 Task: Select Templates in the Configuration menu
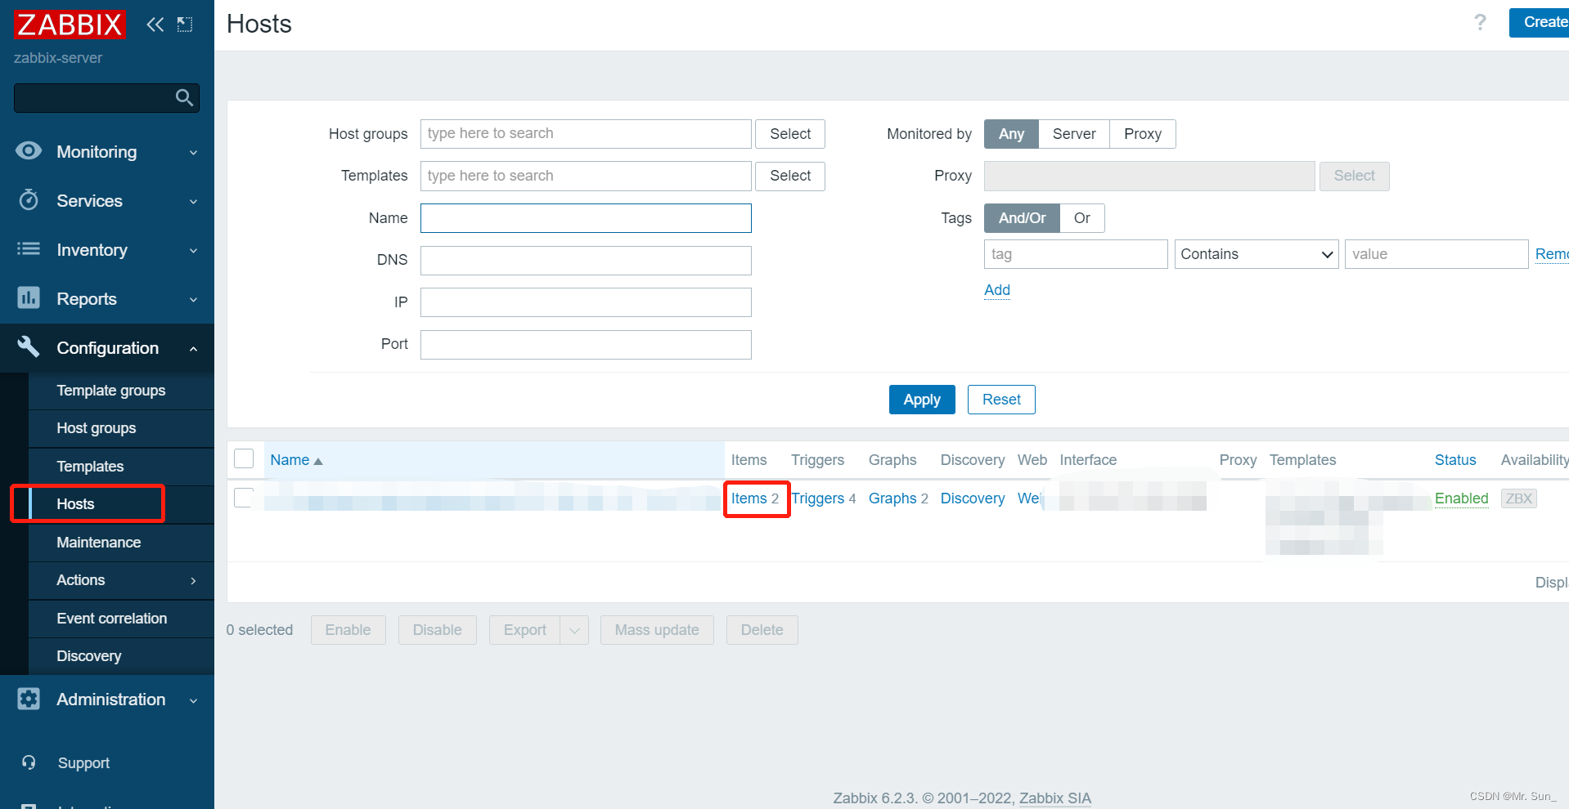(89, 466)
